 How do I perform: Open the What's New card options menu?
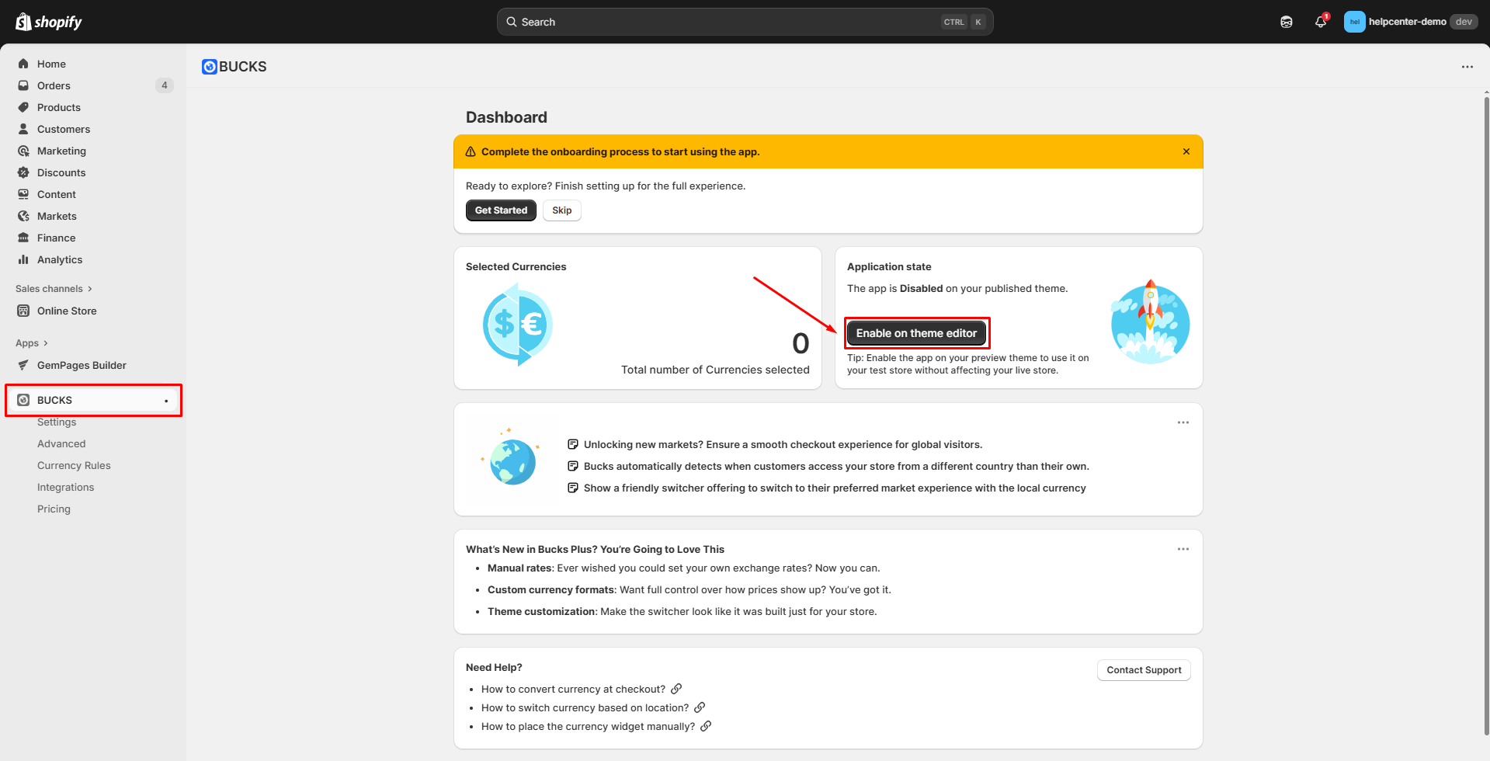[1183, 549]
